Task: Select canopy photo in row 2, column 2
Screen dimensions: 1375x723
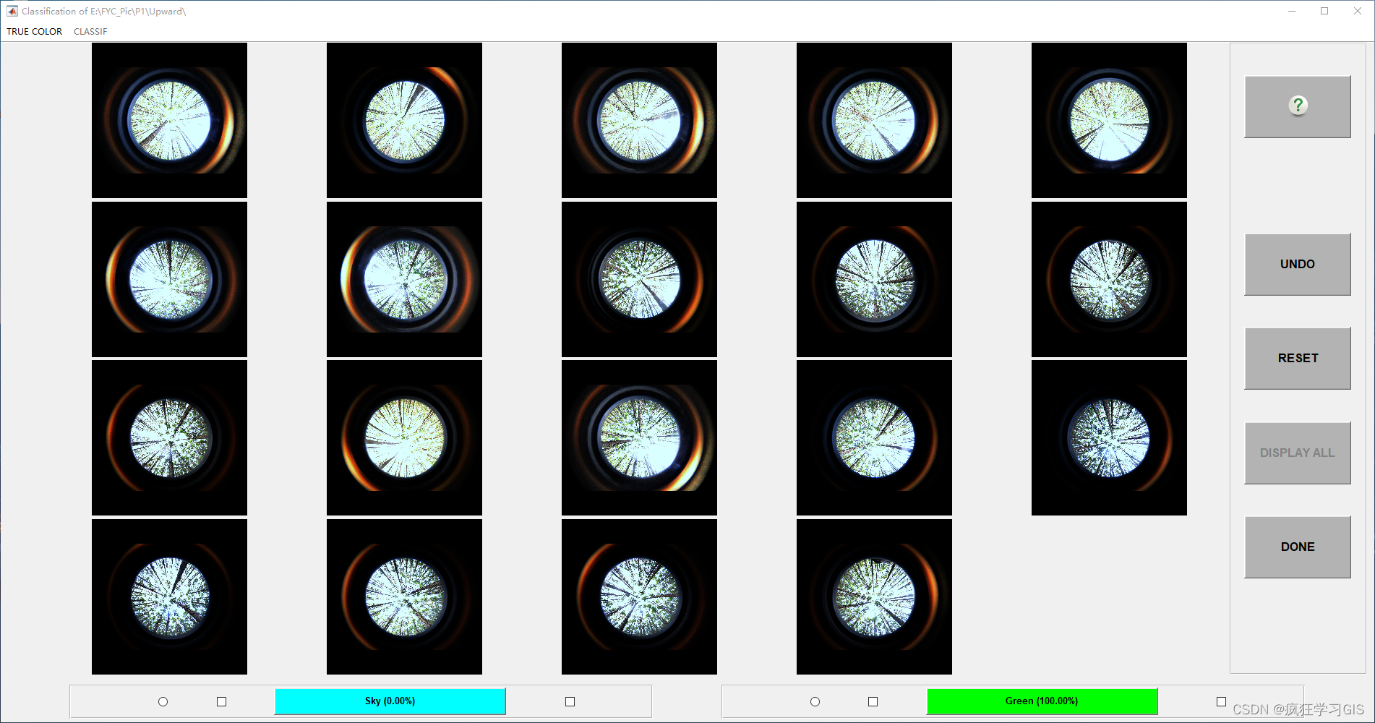Action: [404, 279]
